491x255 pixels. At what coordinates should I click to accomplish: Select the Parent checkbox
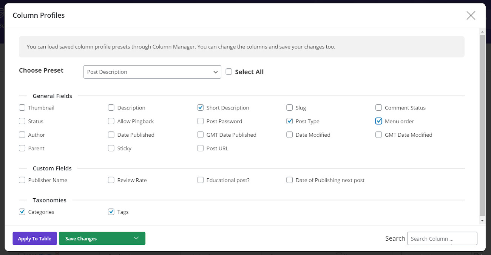[22, 148]
